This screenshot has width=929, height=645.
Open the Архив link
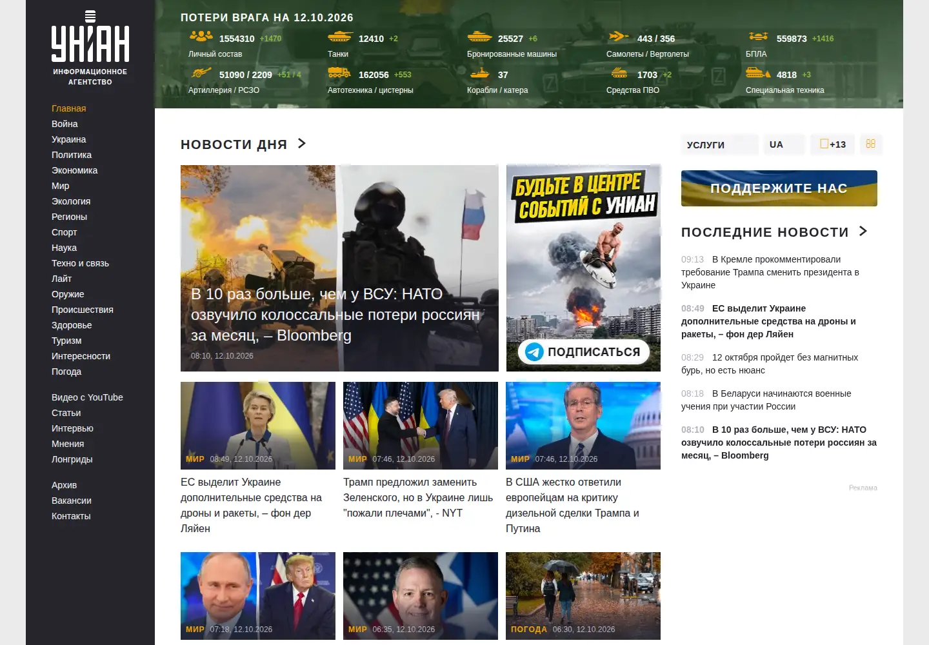pos(64,485)
